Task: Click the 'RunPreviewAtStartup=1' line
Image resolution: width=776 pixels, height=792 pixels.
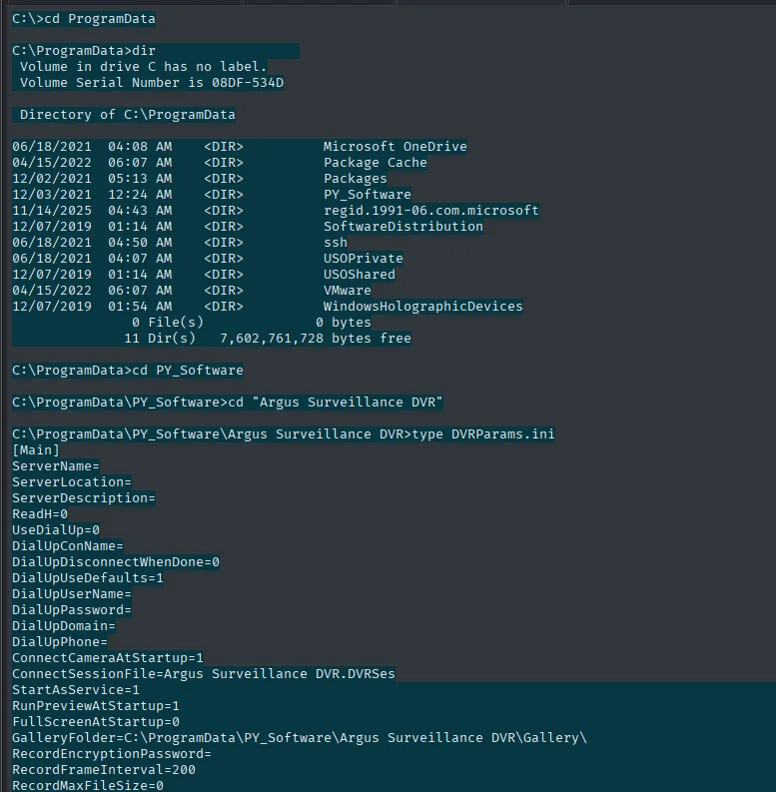Action: 96,706
